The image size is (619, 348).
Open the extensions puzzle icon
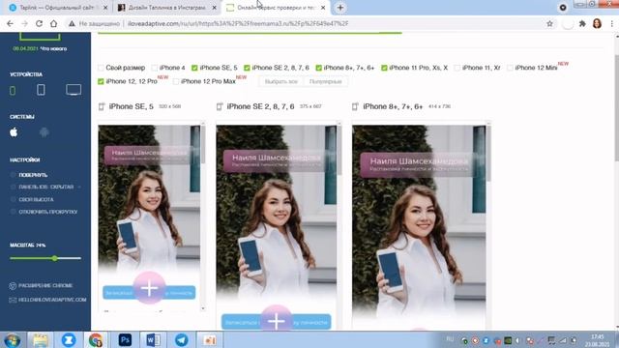(582, 23)
